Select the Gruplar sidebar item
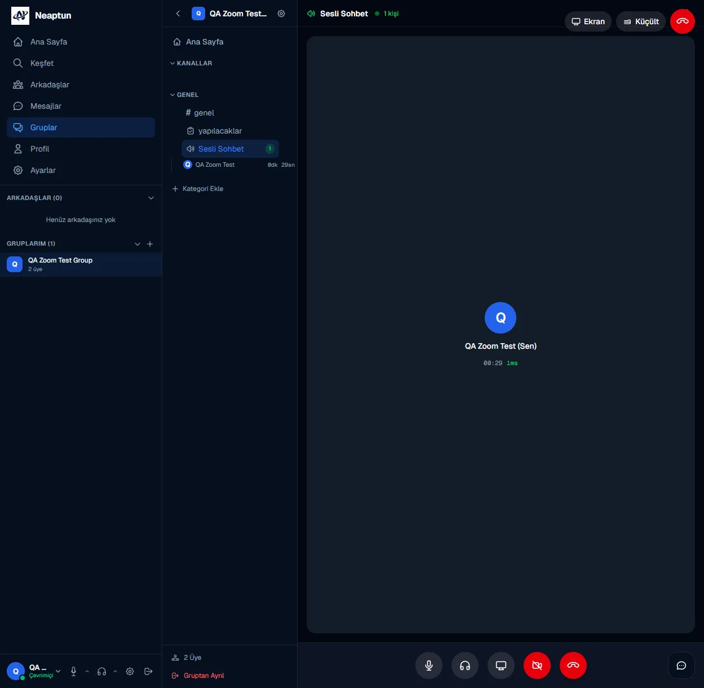 click(81, 127)
